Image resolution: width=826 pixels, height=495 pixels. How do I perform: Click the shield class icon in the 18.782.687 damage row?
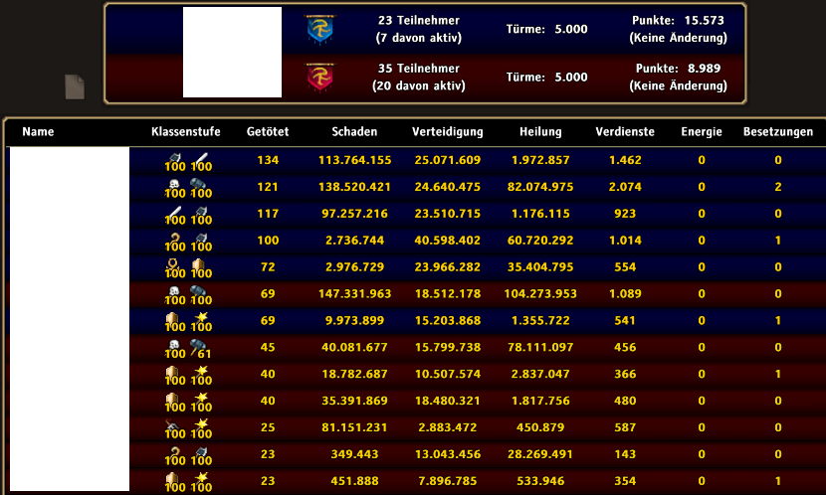[172, 372]
